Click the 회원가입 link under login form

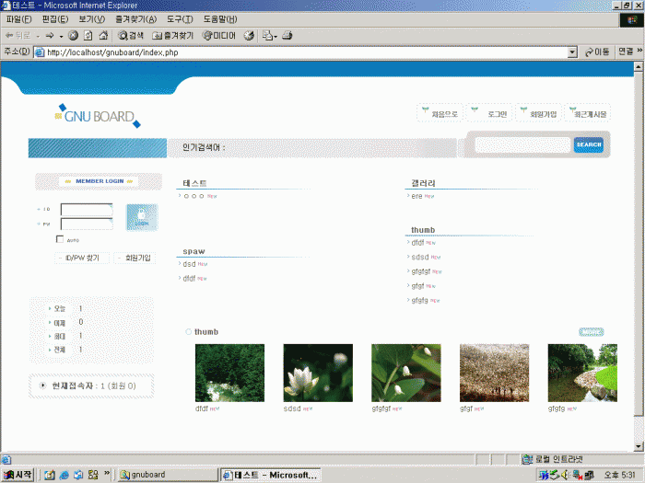[x=135, y=259]
